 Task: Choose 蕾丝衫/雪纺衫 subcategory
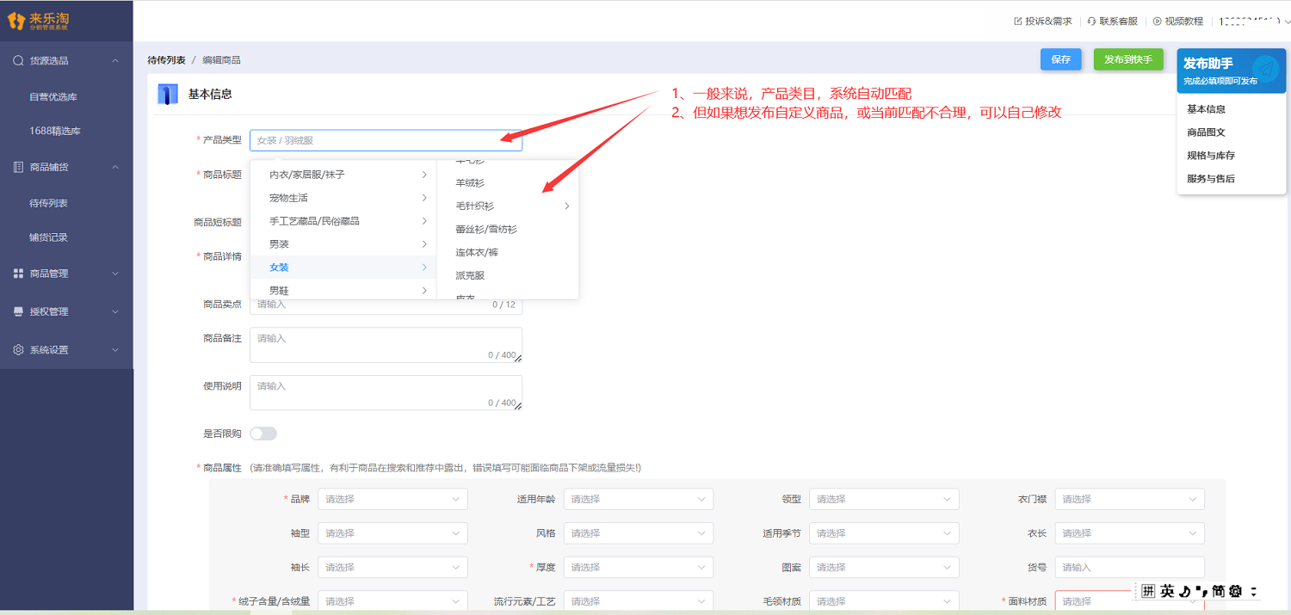(x=508, y=230)
